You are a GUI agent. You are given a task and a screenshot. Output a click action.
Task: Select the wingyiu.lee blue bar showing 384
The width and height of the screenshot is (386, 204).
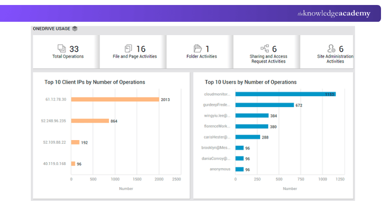point(252,116)
